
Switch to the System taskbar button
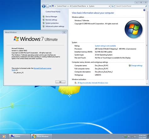(x=19, y=136)
